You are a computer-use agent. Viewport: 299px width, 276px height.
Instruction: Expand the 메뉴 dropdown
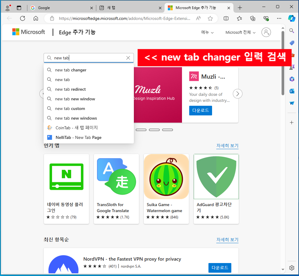coord(208,32)
